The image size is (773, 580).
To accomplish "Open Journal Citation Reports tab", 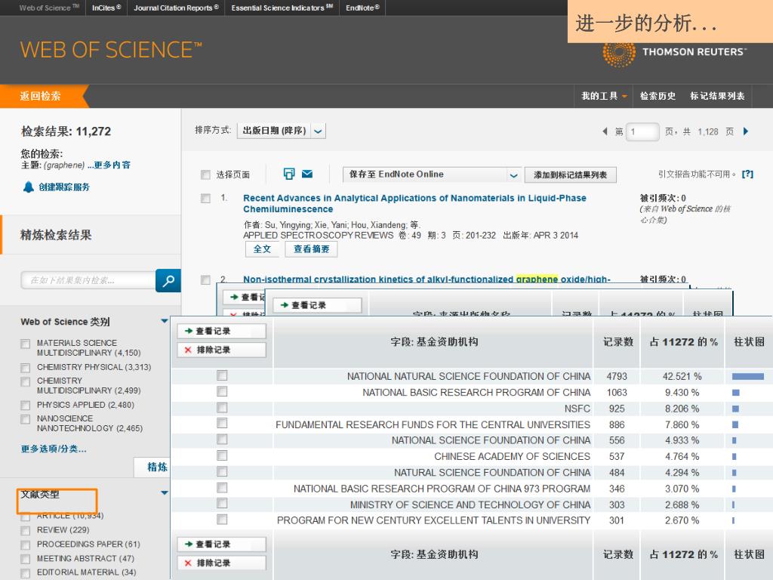I will click(176, 8).
